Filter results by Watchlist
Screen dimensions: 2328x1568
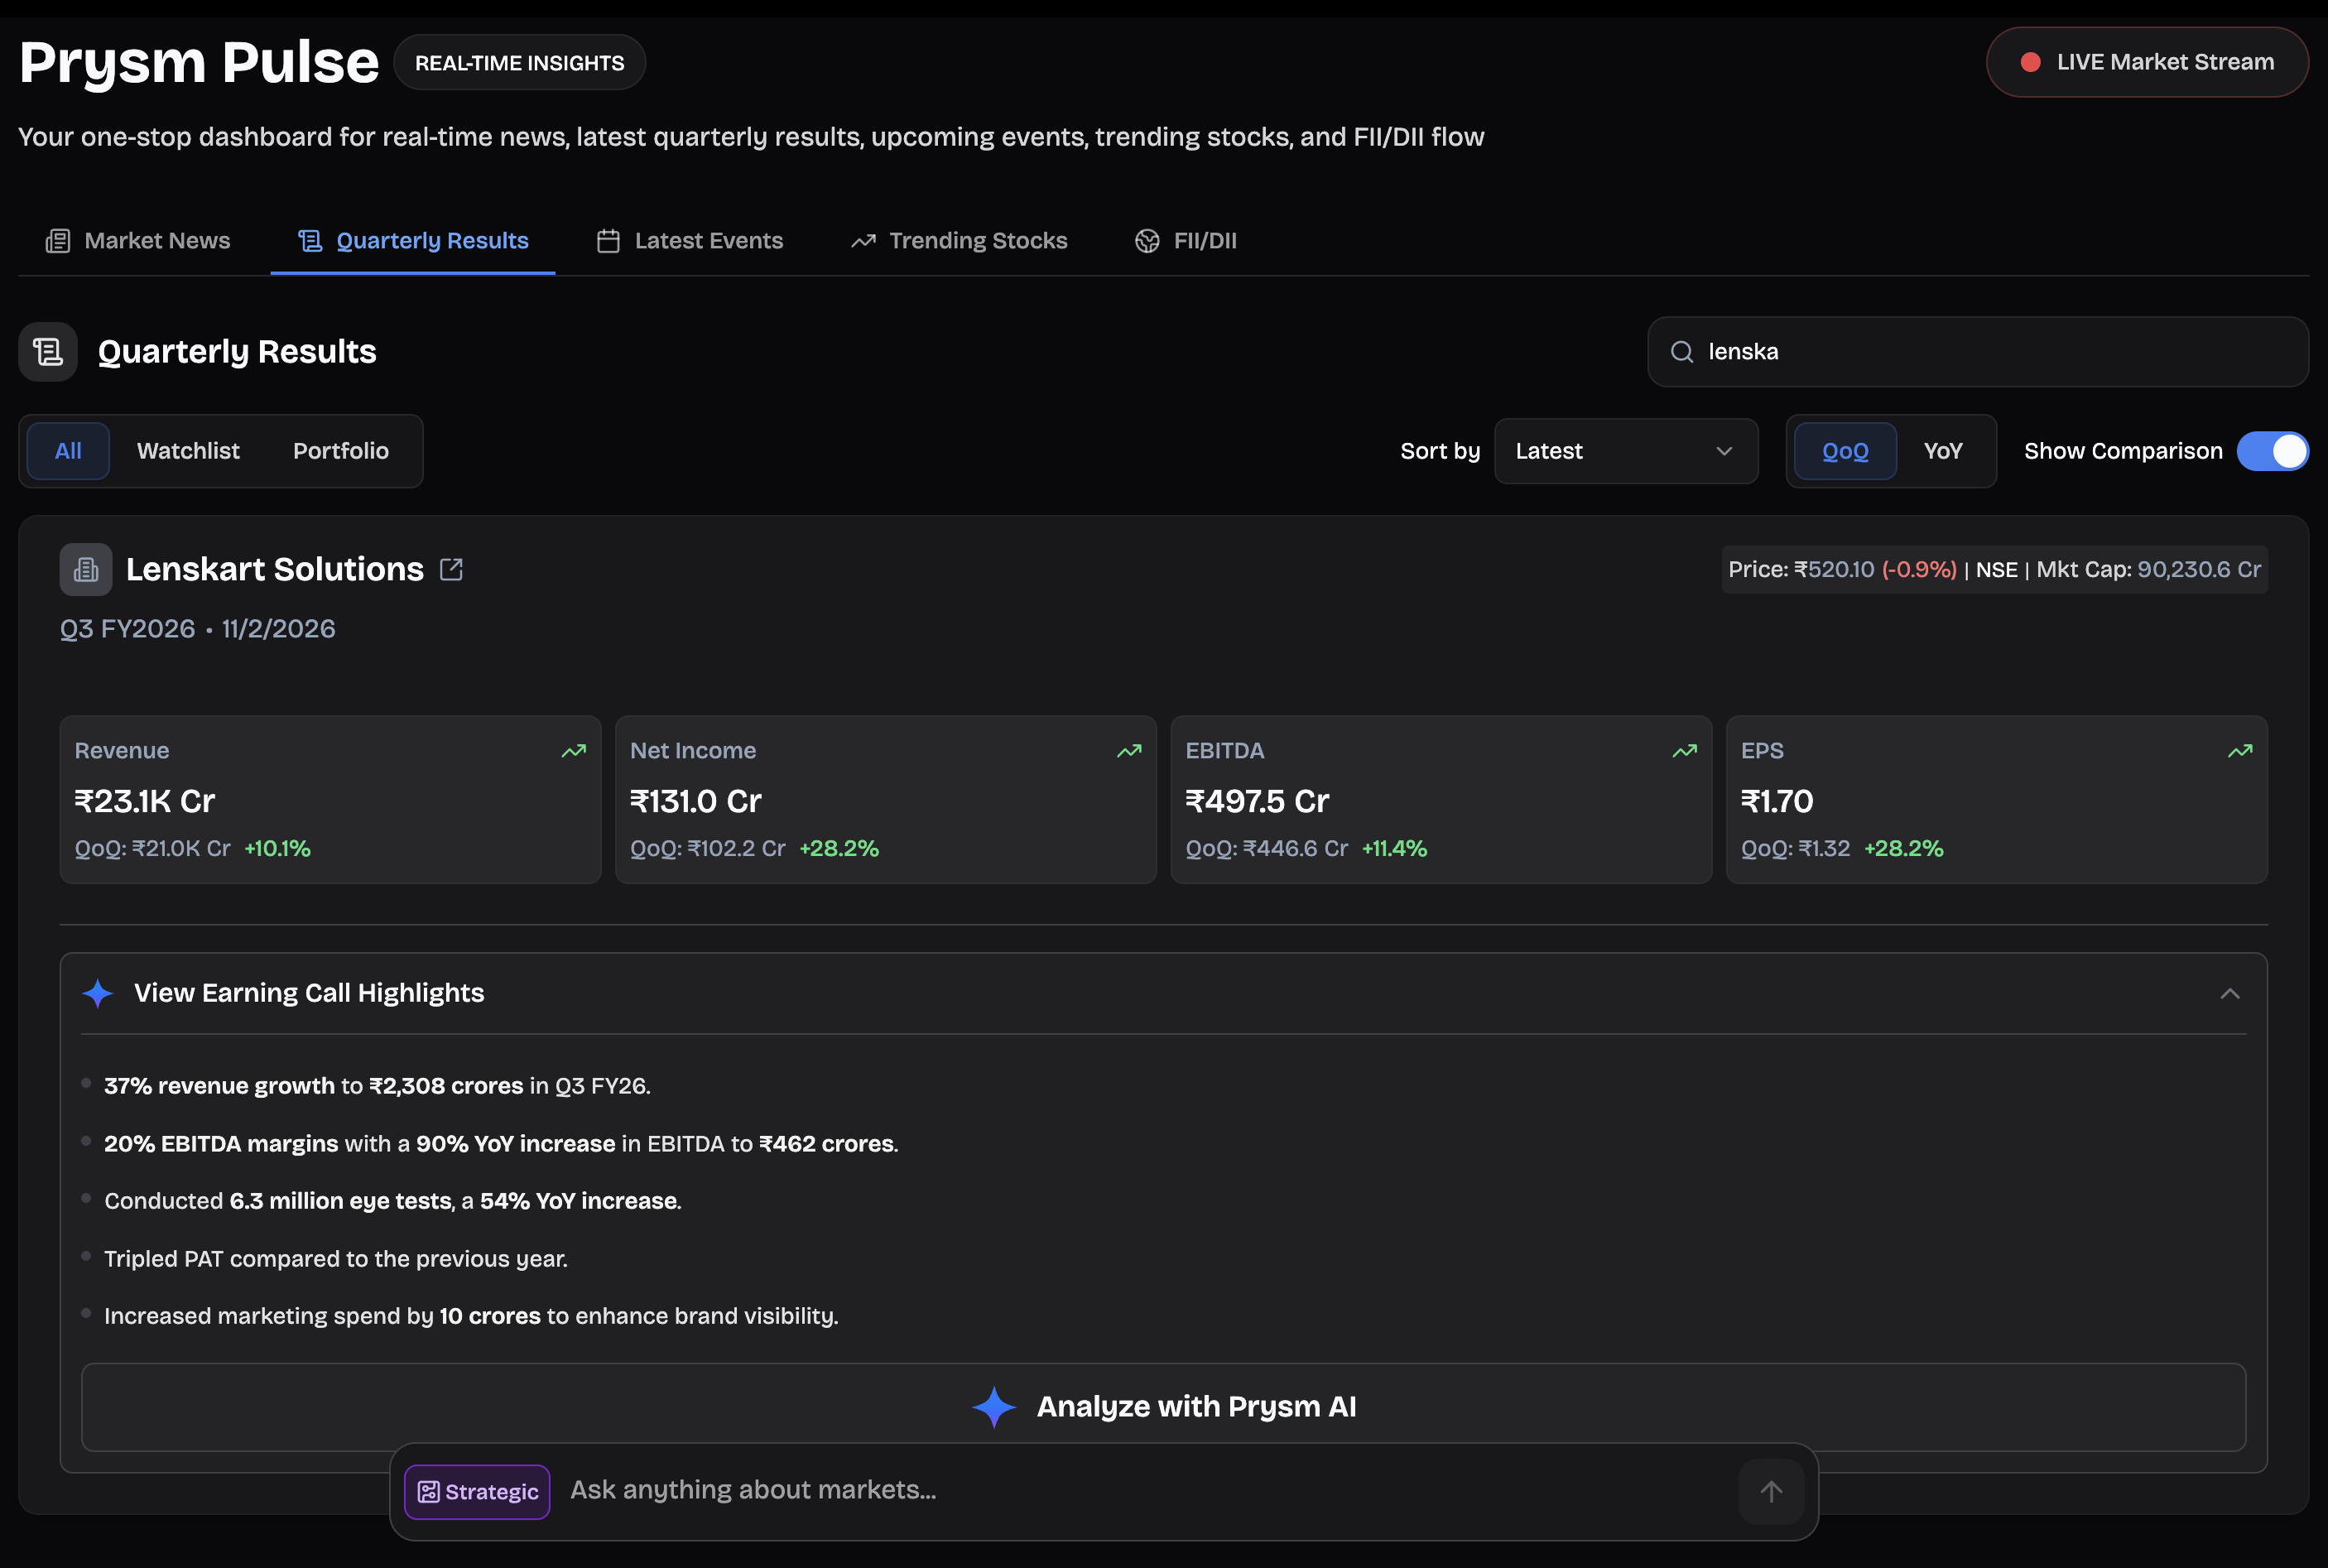[x=188, y=451]
